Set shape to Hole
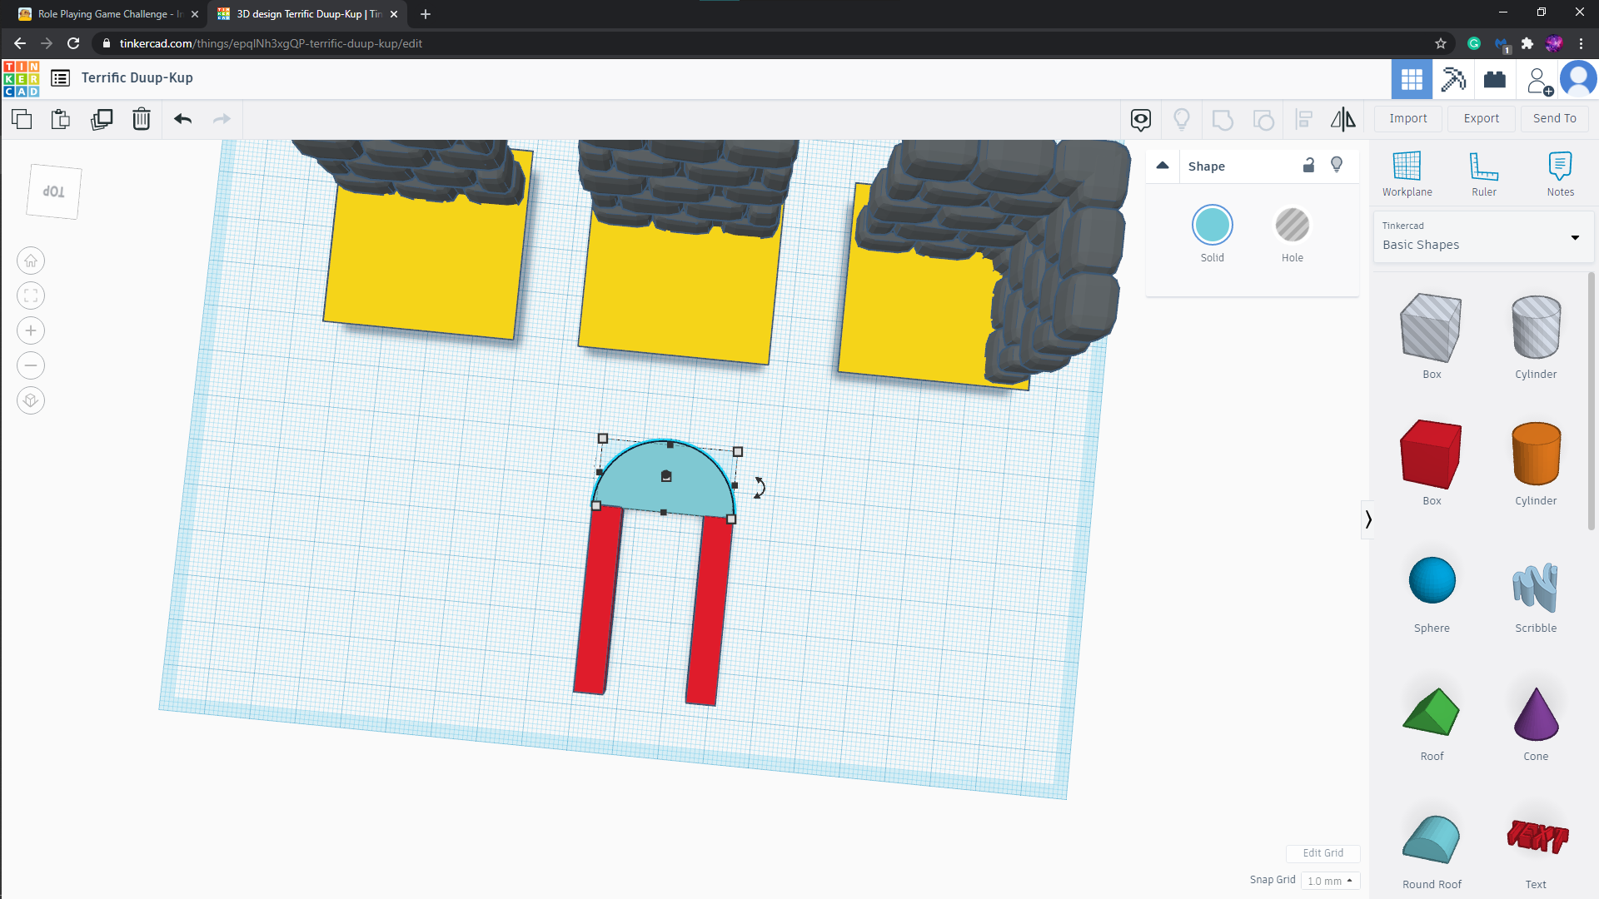 (1292, 225)
